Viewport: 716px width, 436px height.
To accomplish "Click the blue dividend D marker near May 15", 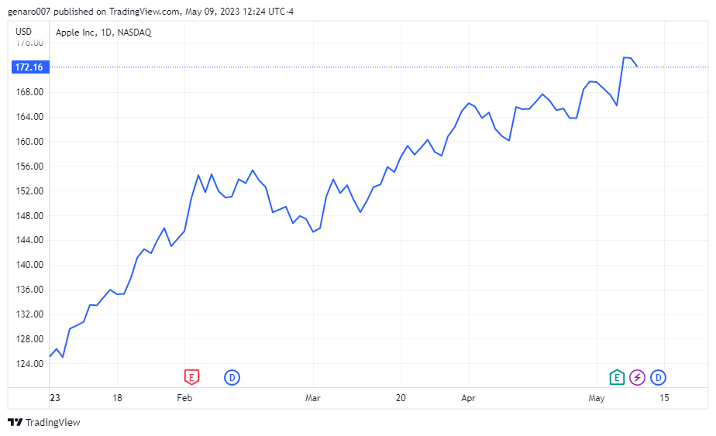I will pyautogui.click(x=658, y=377).
